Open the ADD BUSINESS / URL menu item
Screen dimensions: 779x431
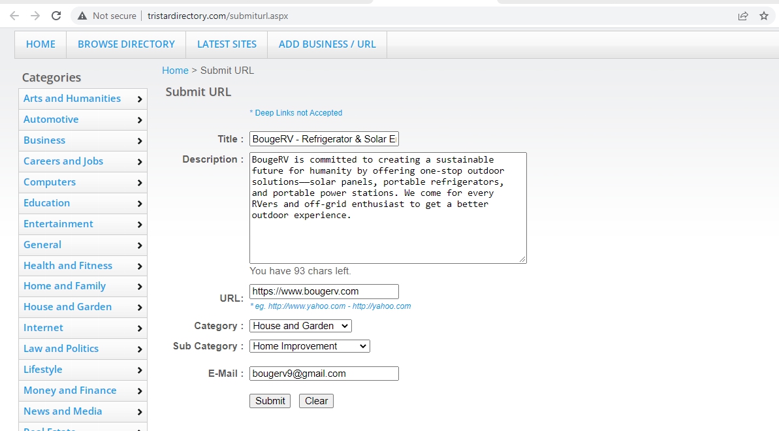point(327,44)
